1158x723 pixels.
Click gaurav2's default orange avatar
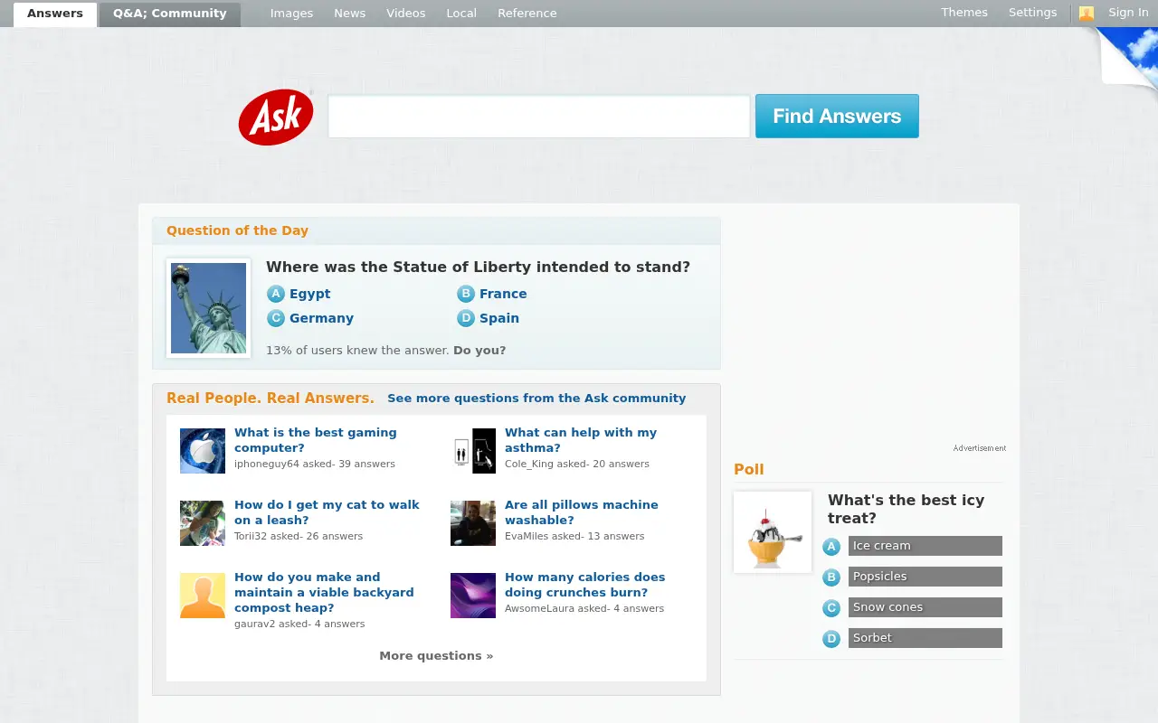203,596
